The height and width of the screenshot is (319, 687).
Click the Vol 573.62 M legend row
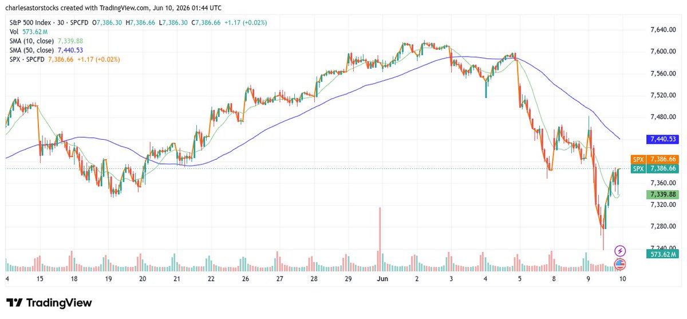[x=28, y=31]
